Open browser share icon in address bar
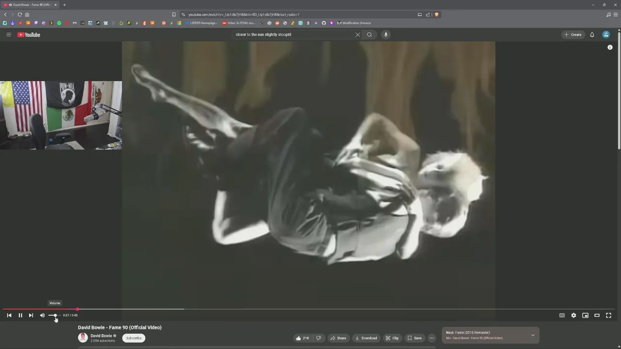Viewport: 621px width, 349px height. click(428, 15)
